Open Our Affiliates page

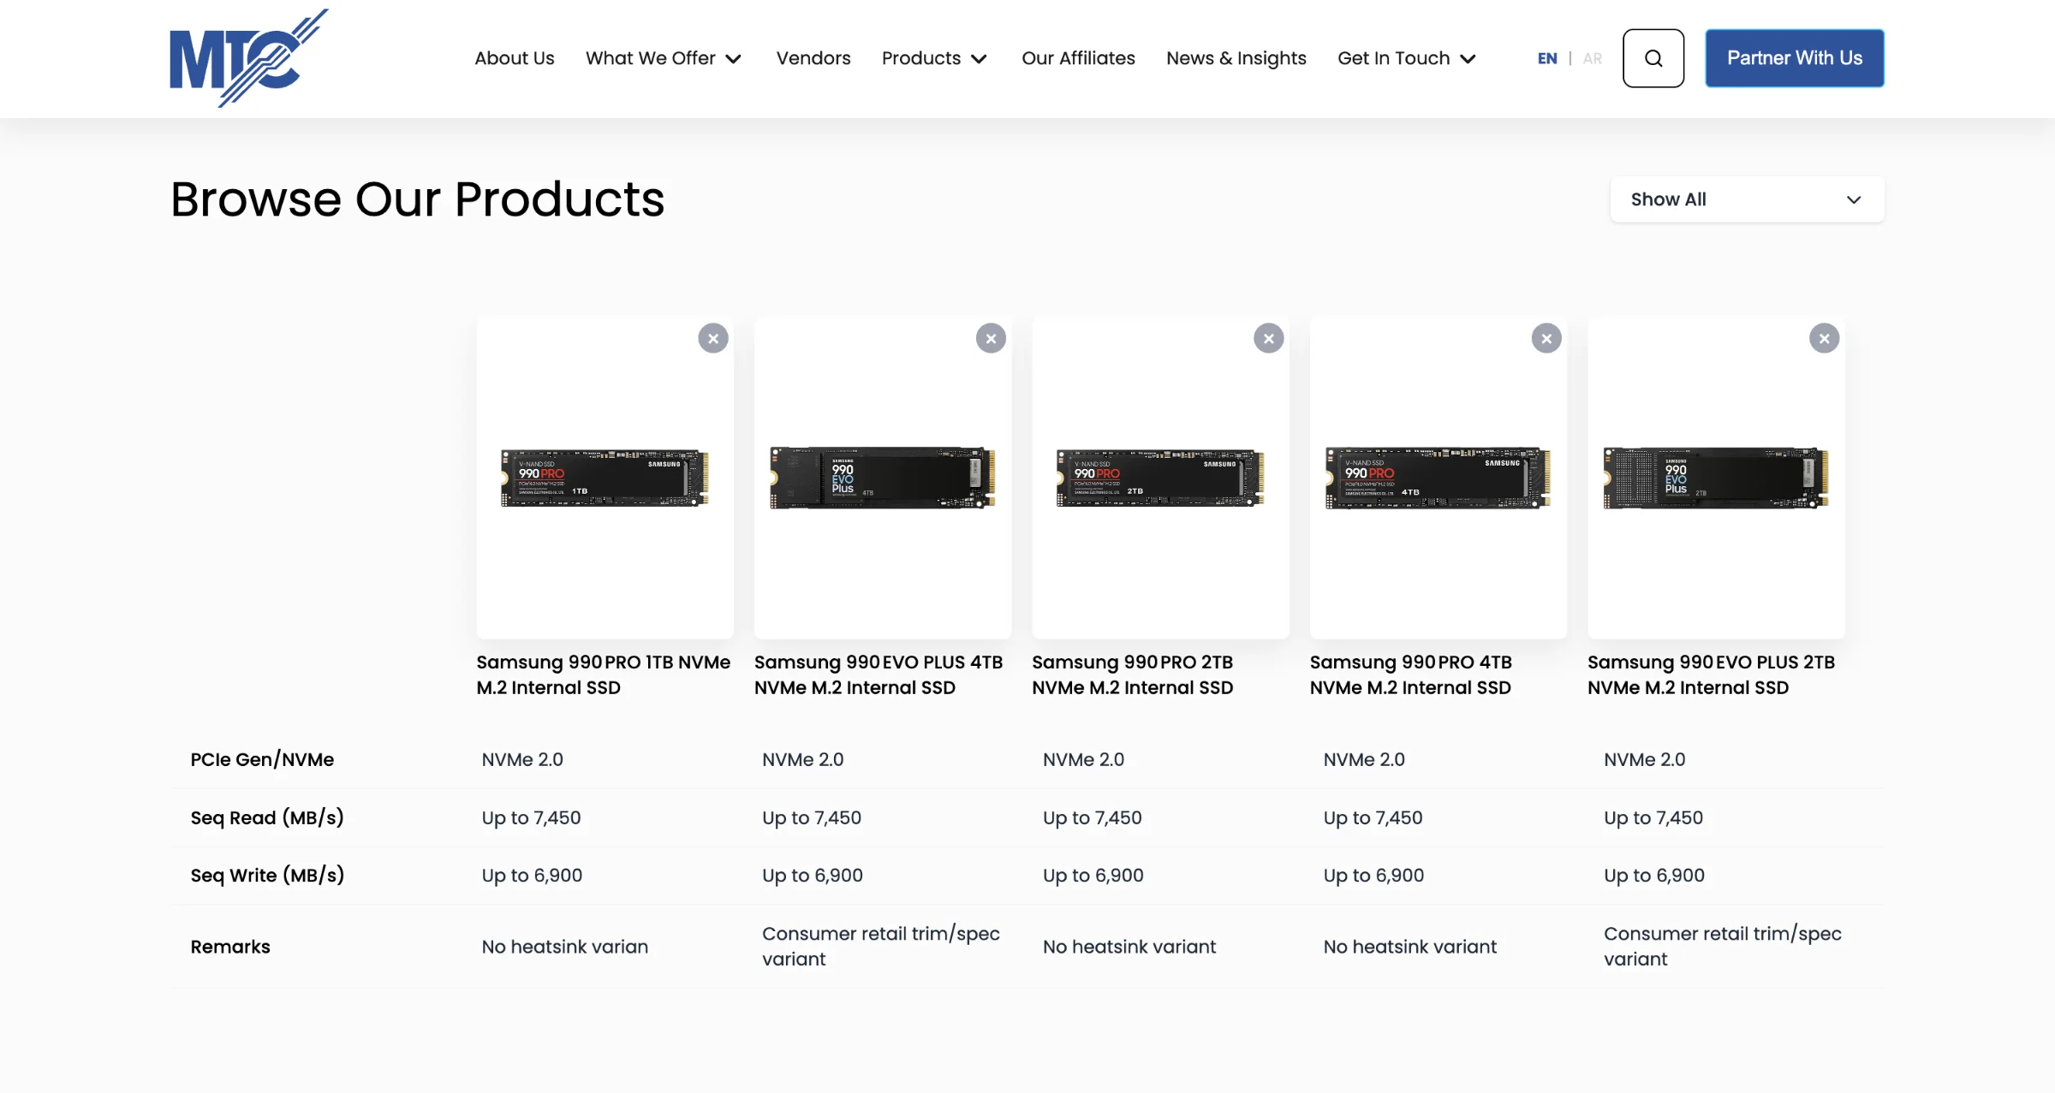pos(1078,58)
